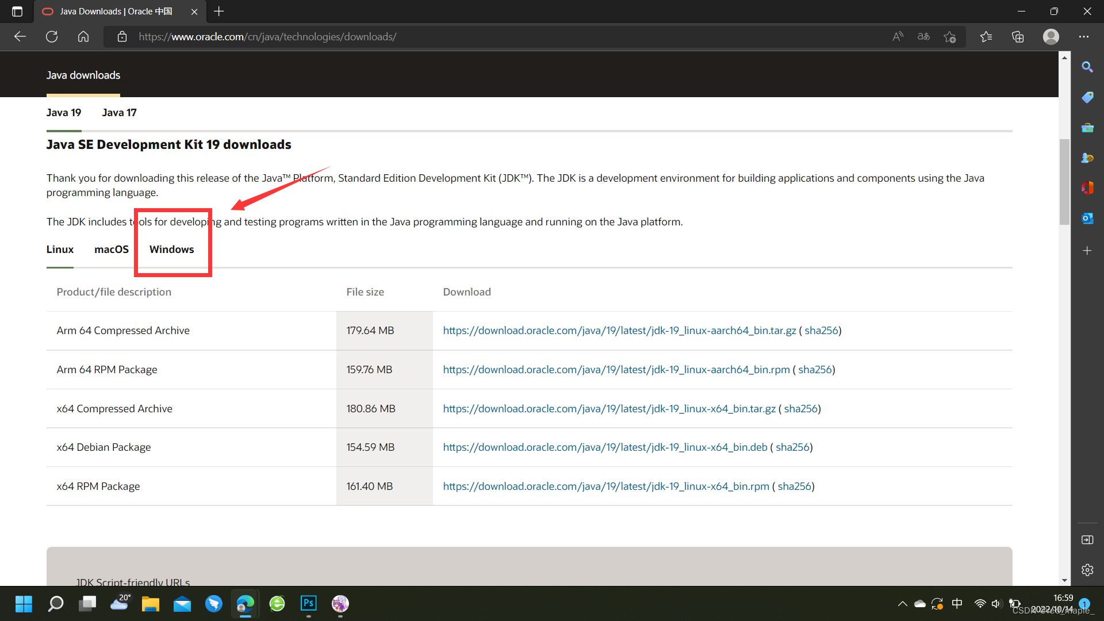Open the browser Settings and more menu

click(x=1084, y=37)
